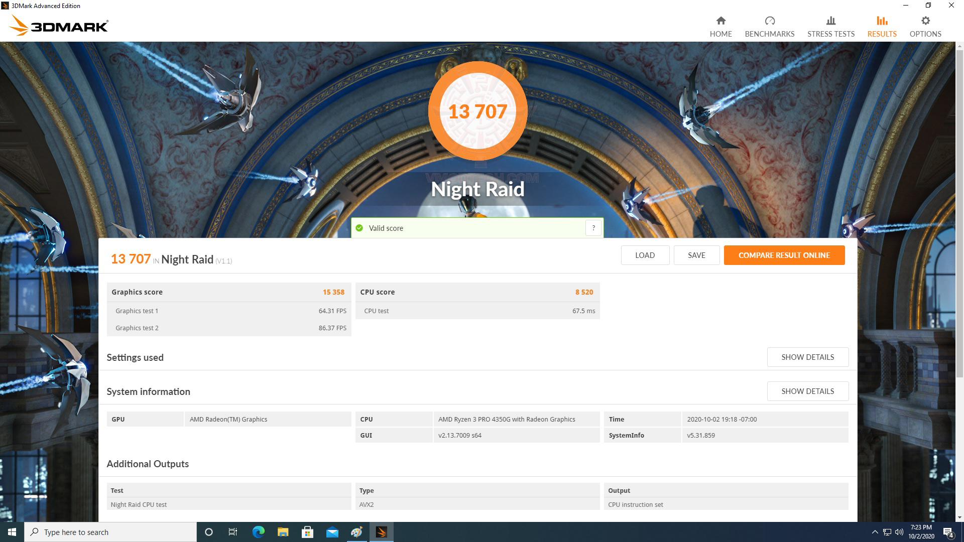Image resolution: width=964 pixels, height=542 pixels.
Task: Click the Save result button
Action: point(696,255)
